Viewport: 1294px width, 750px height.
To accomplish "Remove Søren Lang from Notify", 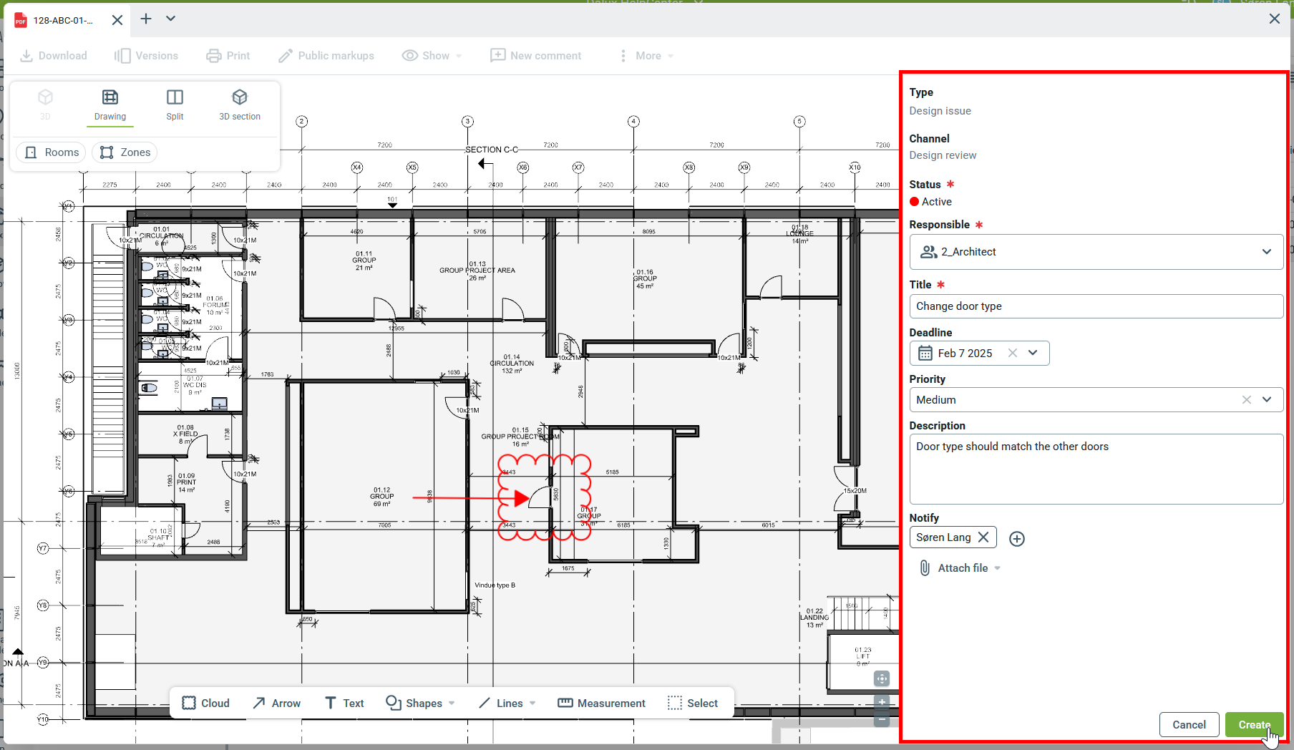I will [983, 537].
